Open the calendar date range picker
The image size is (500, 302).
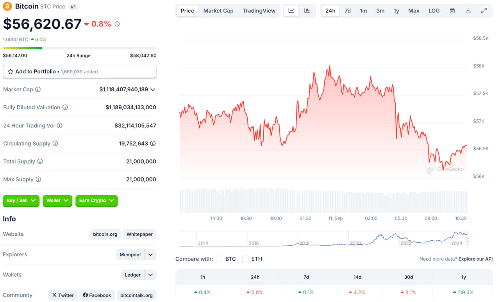[452, 11]
